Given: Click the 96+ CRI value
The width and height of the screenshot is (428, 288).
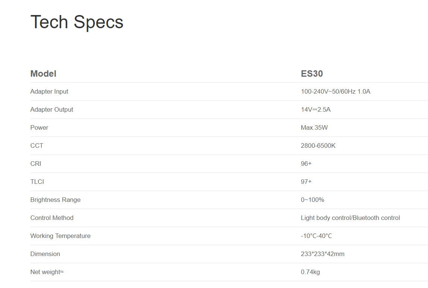Looking at the screenshot, I should (x=306, y=164).
